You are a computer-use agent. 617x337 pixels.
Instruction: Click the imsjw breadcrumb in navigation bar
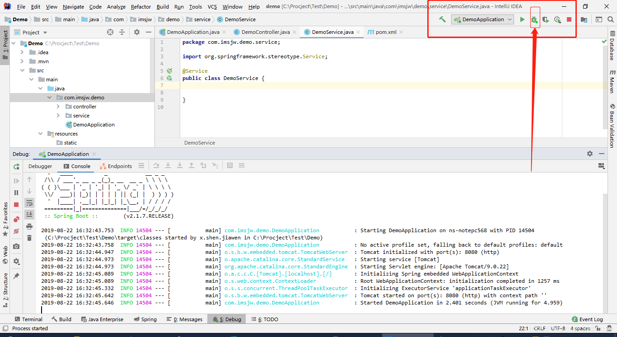click(x=140, y=19)
